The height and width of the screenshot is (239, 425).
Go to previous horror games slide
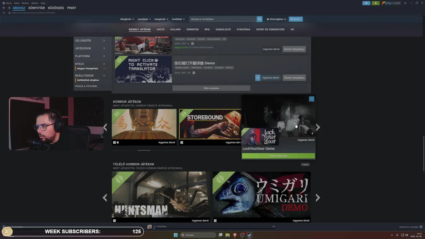click(105, 127)
